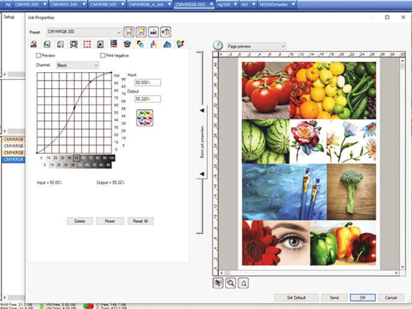Open the colorful curve presets icon button
This screenshot has height=309, width=412.
(144, 114)
